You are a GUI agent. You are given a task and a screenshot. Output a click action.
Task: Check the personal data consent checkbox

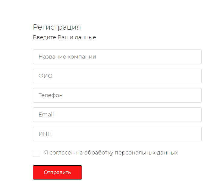[36, 153]
